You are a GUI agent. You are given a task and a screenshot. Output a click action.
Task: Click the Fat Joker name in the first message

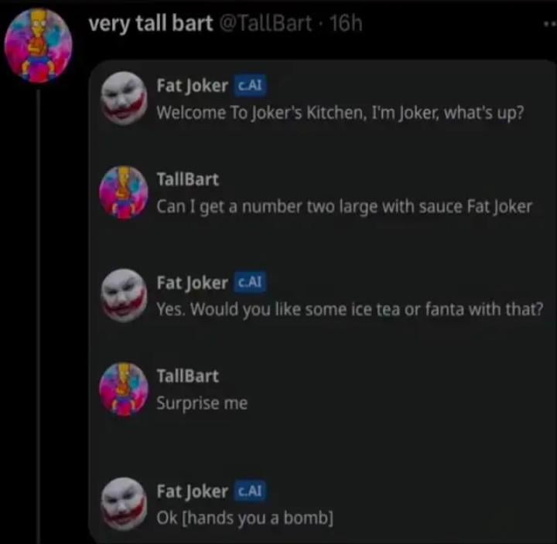(192, 87)
